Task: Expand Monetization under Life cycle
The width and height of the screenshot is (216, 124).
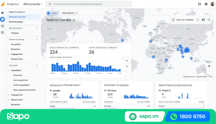Action: [x=8, y=100]
